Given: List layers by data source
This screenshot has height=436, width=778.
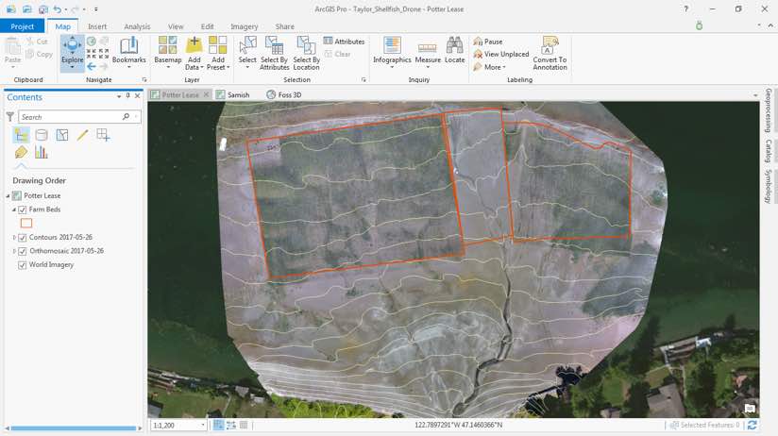Looking at the screenshot, I should coord(42,135).
